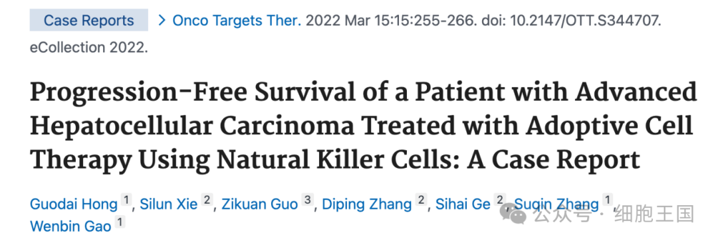Click affiliation superscript 2 after Sihai Ge
Screen dimensions: 718x243
(499, 200)
